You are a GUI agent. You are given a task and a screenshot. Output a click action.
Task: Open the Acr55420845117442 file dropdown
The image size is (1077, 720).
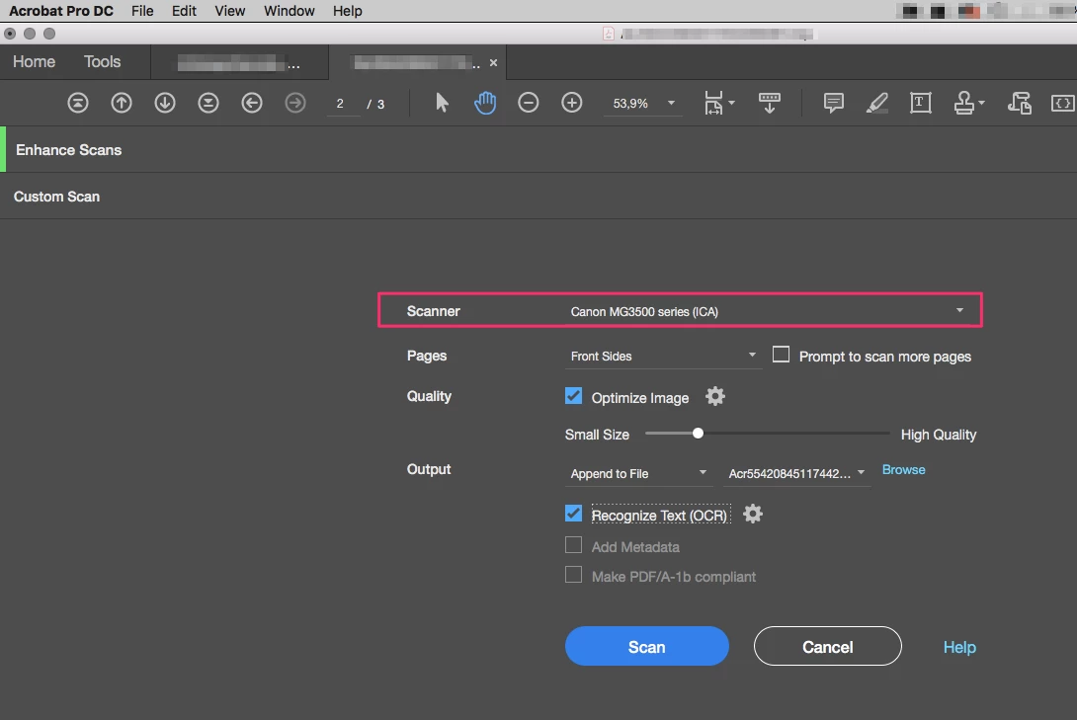[x=796, y=473]
